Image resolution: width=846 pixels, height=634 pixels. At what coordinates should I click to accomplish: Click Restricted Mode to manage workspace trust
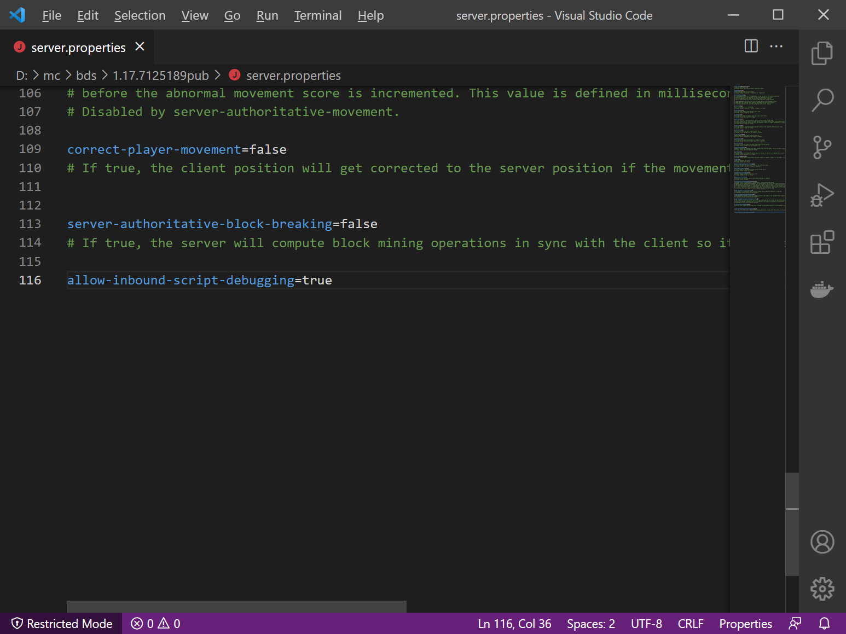coord(62,623)
